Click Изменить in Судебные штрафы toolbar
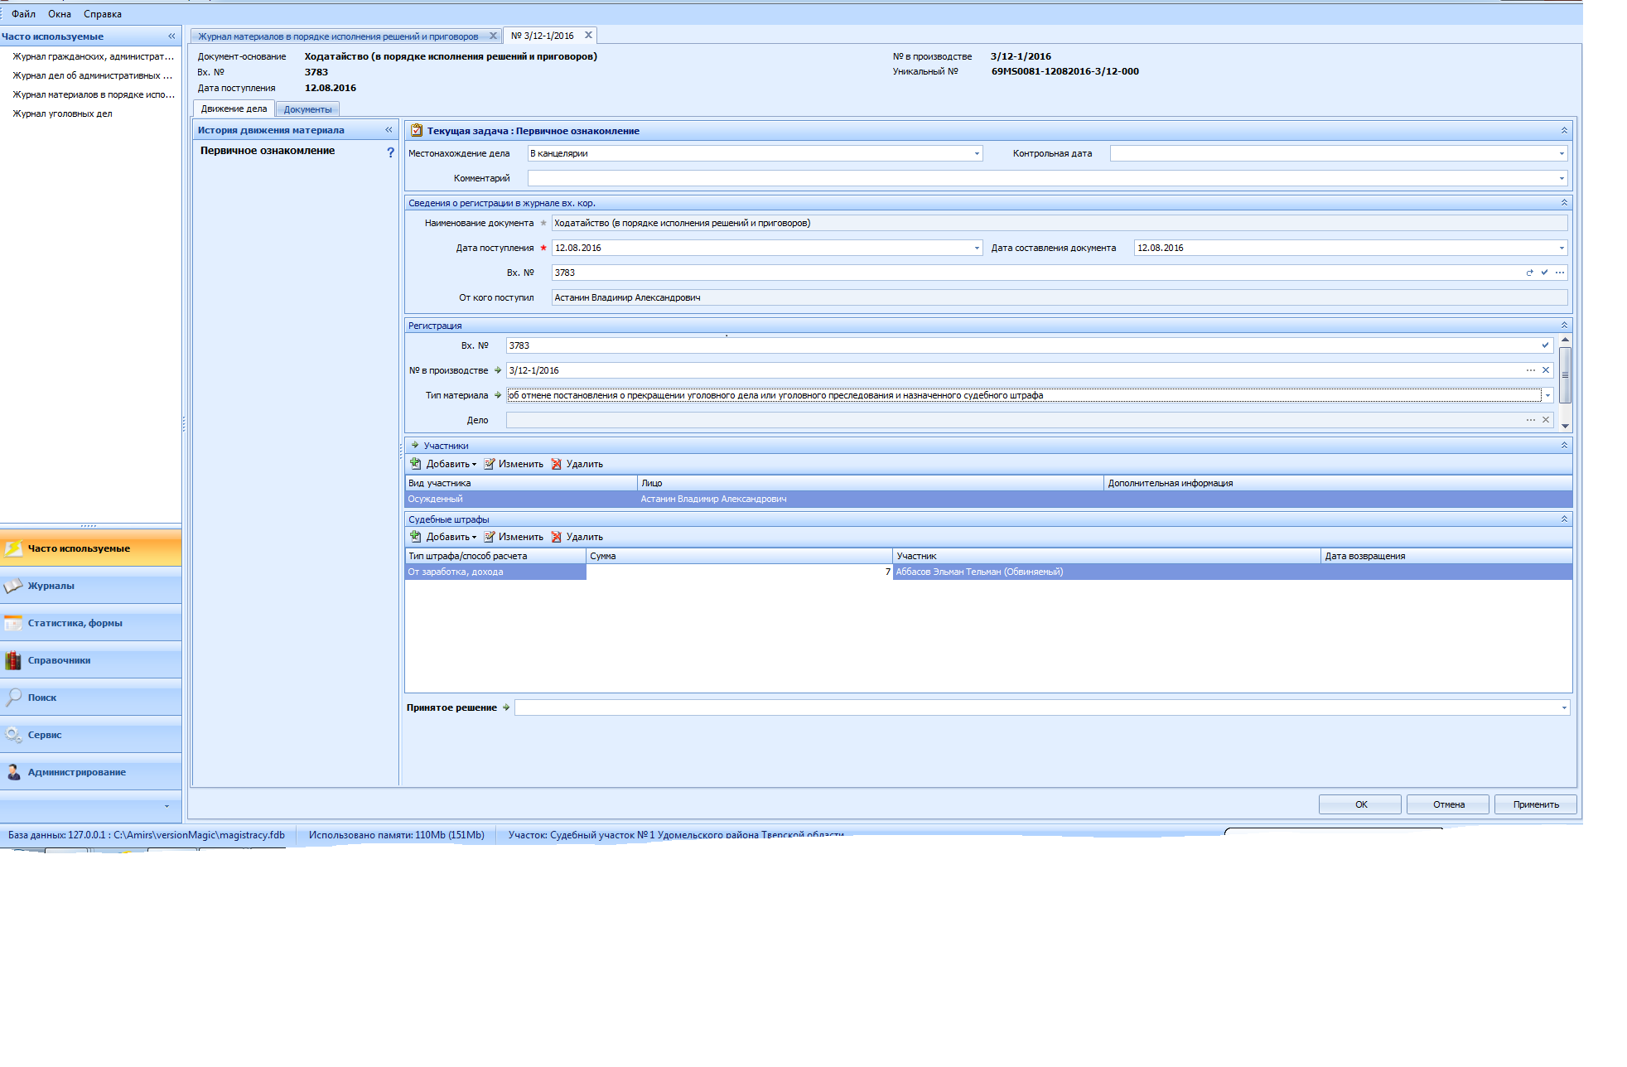The width and height of the screenshot is (1627, 1067). (514, 537)
